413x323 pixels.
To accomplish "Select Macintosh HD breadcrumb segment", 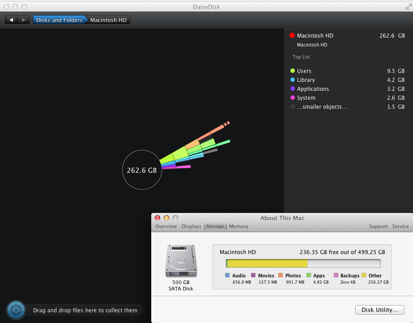I will [108, 20].
